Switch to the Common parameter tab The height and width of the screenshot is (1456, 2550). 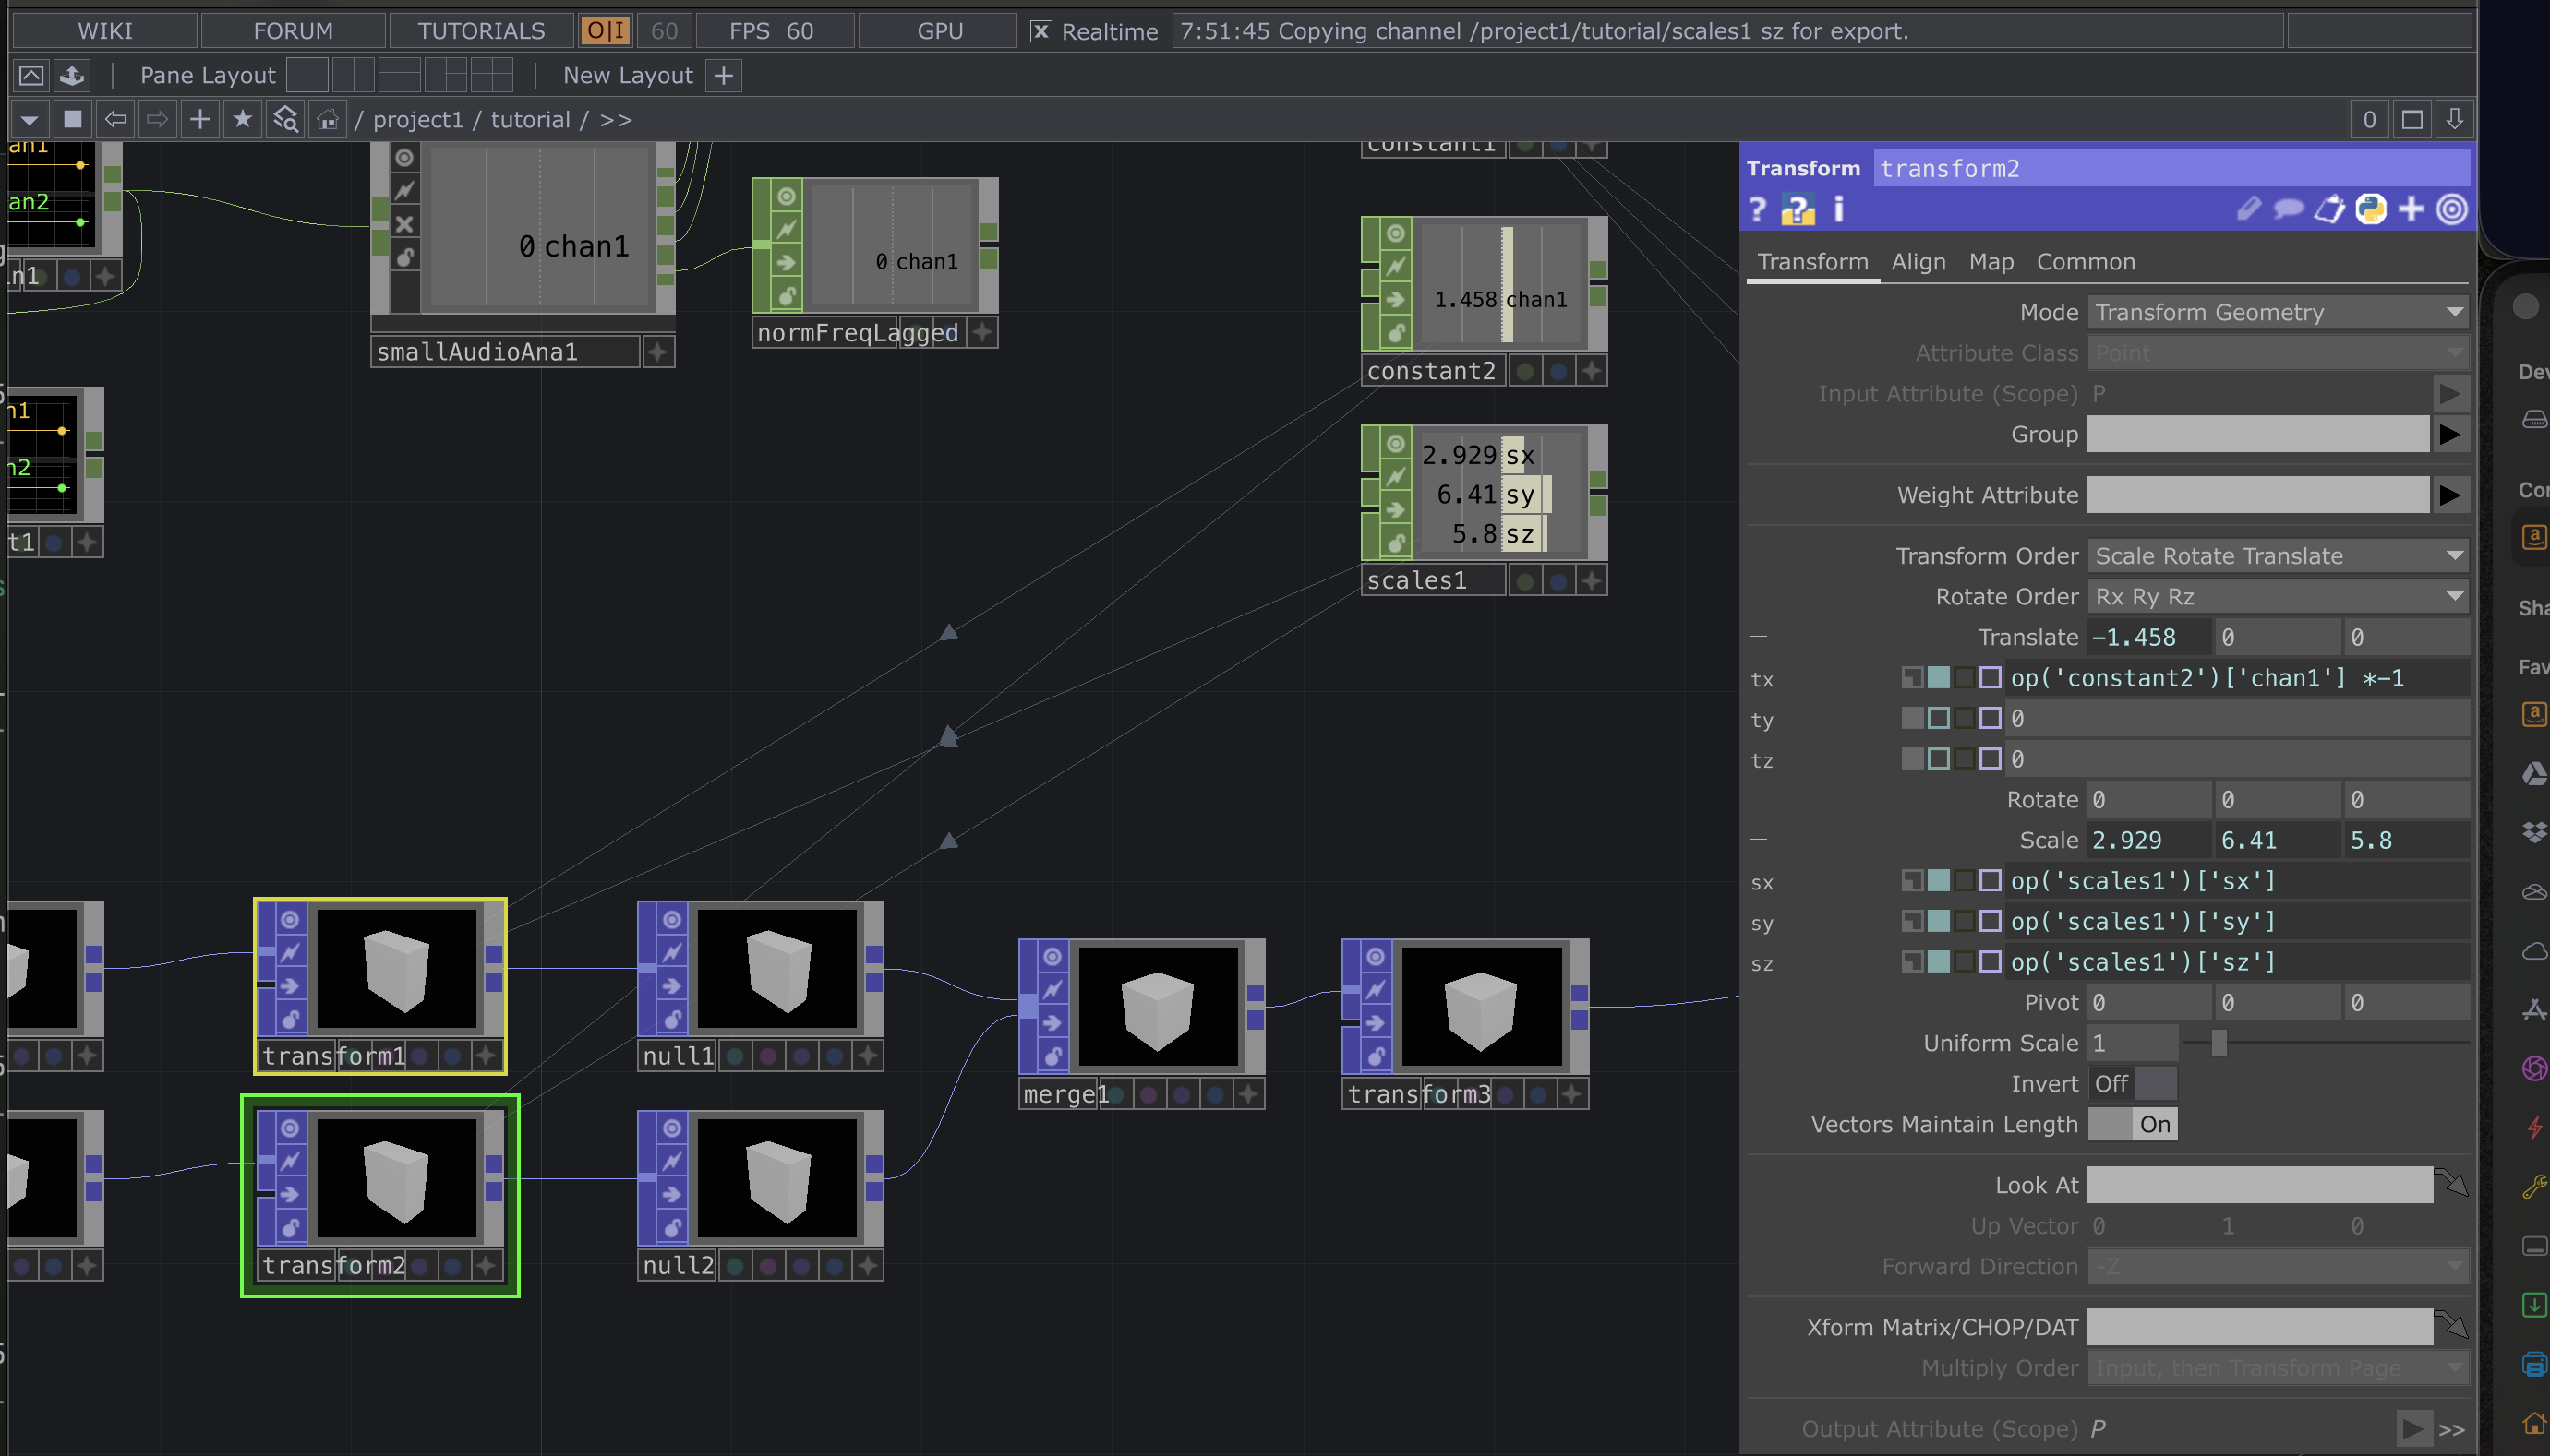click(2085, 262)
